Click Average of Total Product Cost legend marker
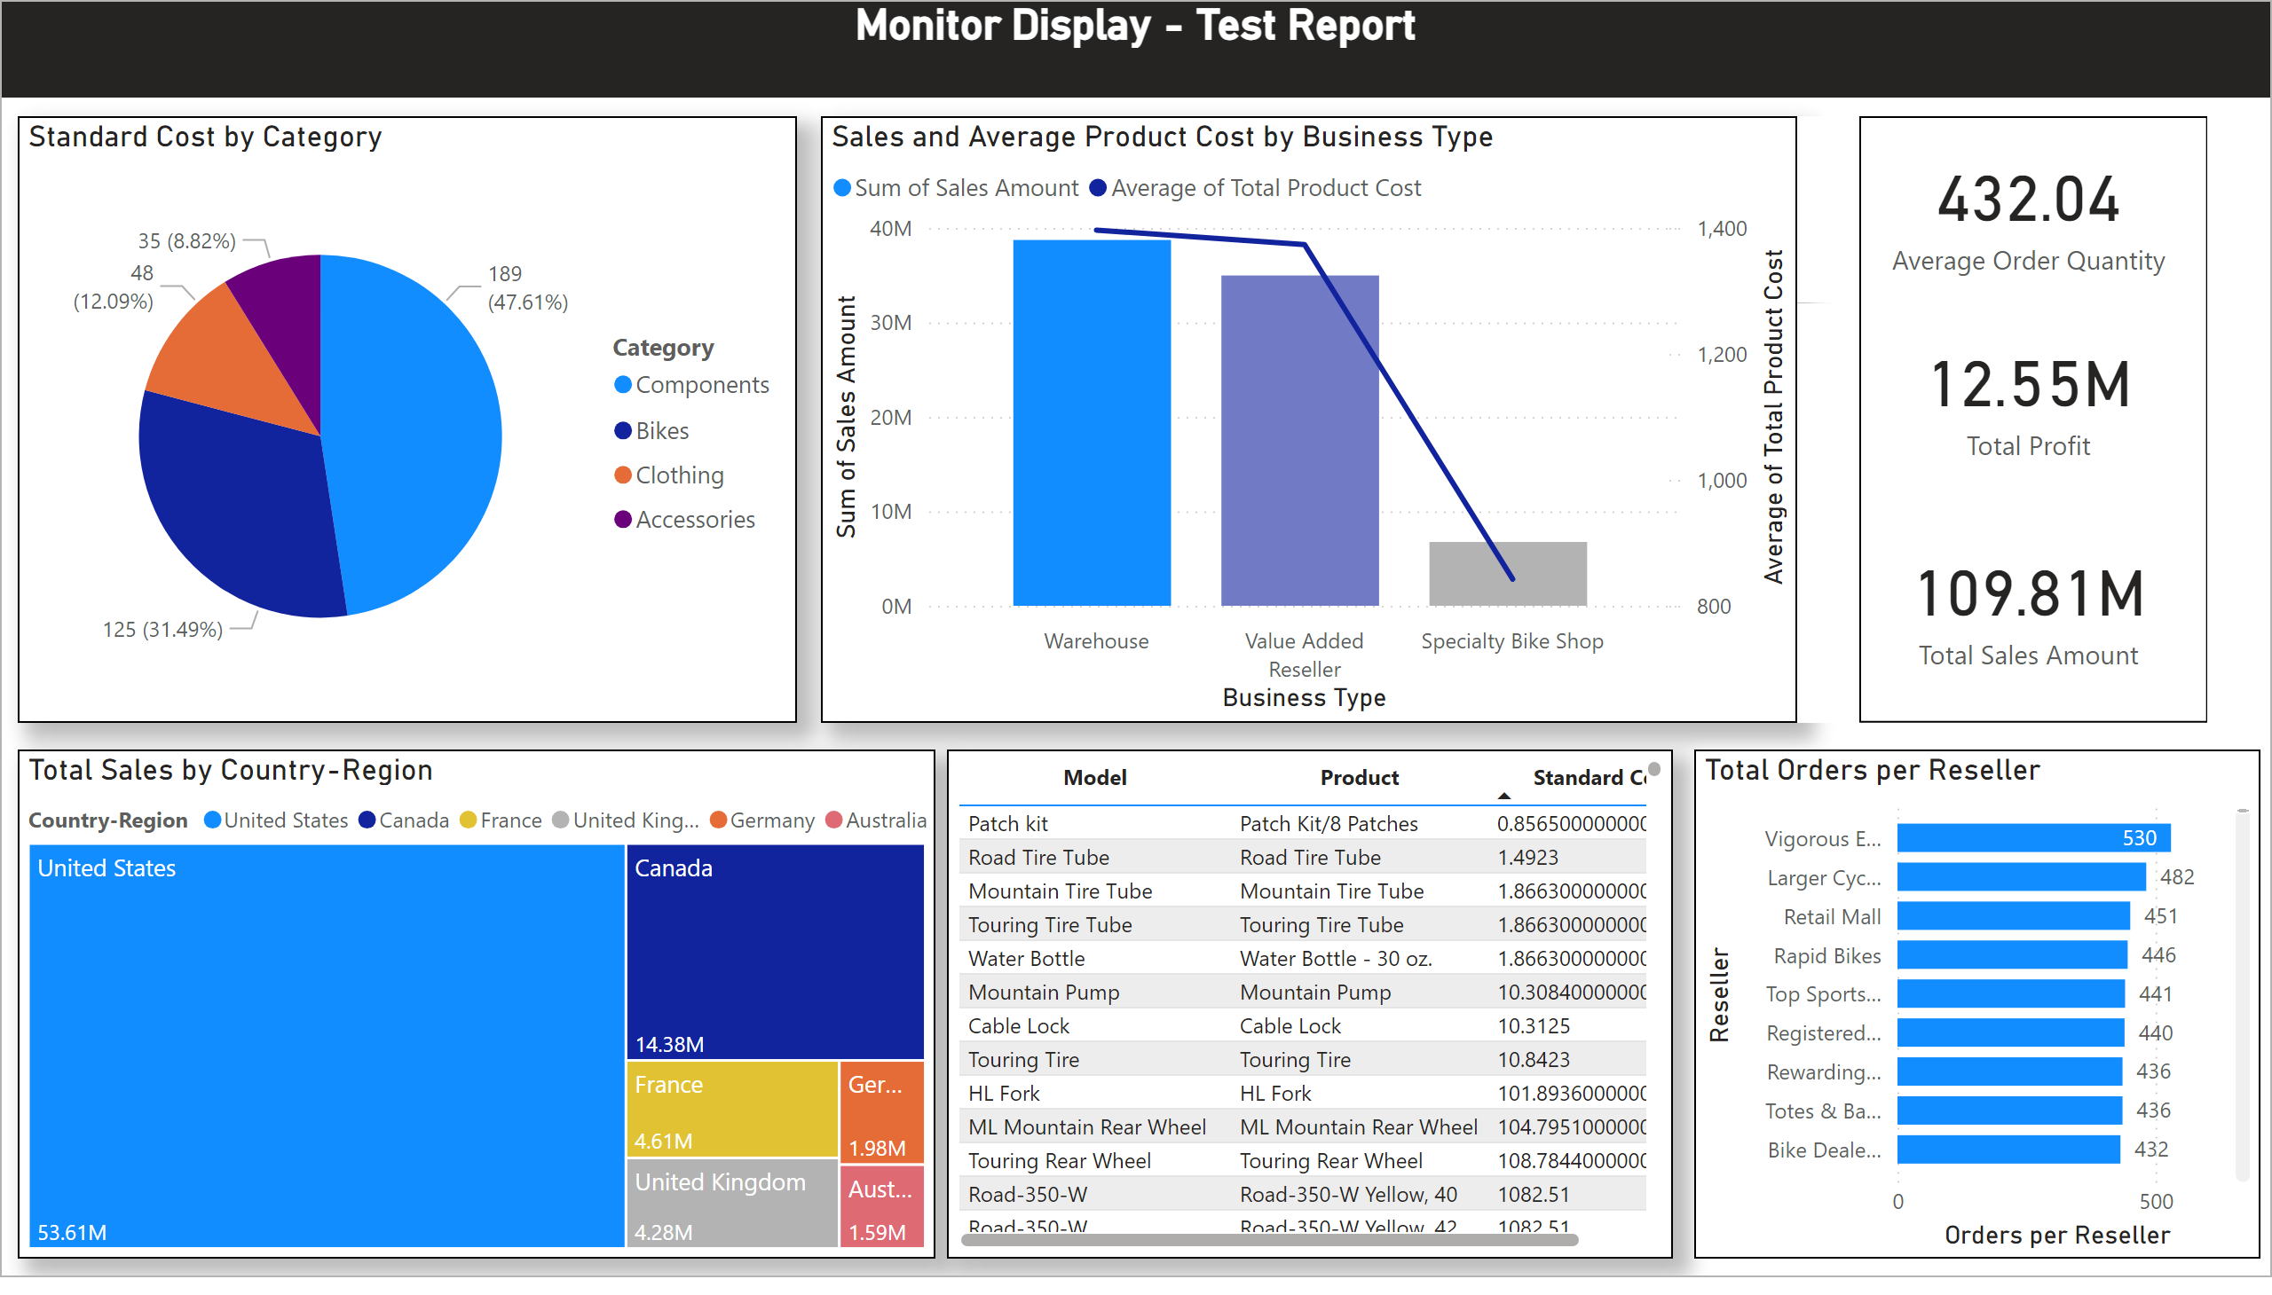This screenshot has width=2272, height=1295. [1098, 189]
